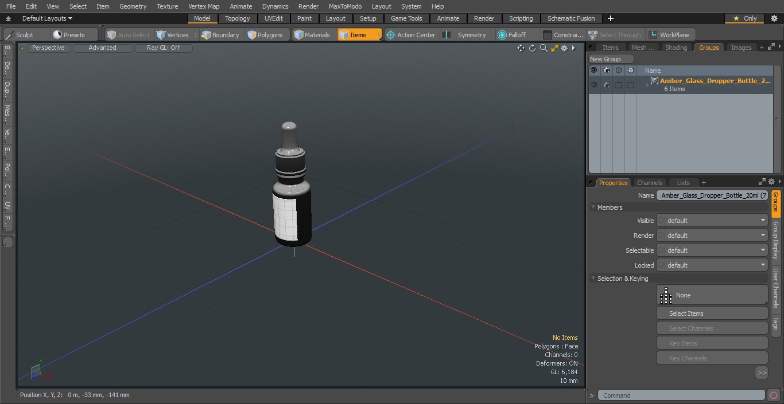This screenshot has height=404, width=784.
Task: Open the Vertex Map menu
Action: pos(204,6)
